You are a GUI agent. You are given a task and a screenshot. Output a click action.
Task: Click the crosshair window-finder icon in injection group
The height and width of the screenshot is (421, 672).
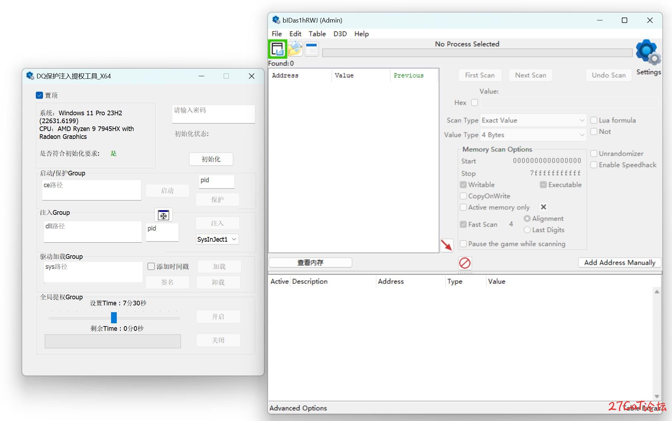[163, 215]
